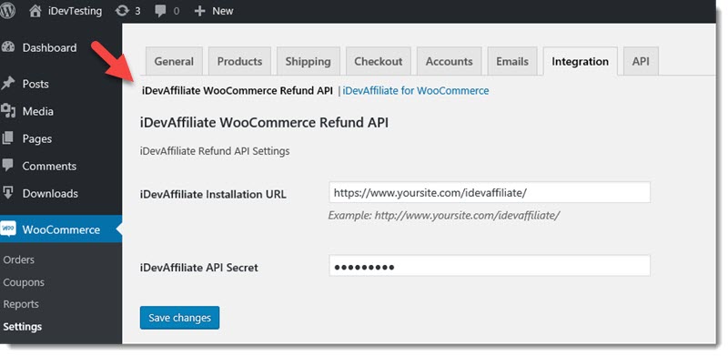
Task: Open Downloads in the sidebar
Action: point(50,193)
